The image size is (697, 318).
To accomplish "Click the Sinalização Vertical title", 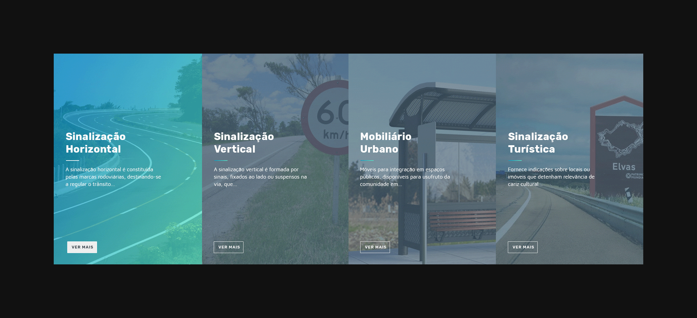I will 244,143.
